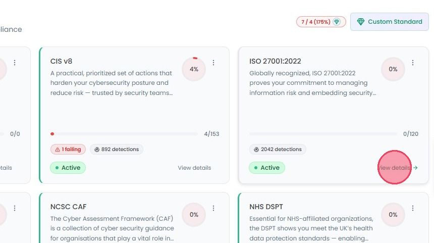The image size is (434, 243).
Task: Toggle the CIS v8 Active status badge
Action: point(68,168)
